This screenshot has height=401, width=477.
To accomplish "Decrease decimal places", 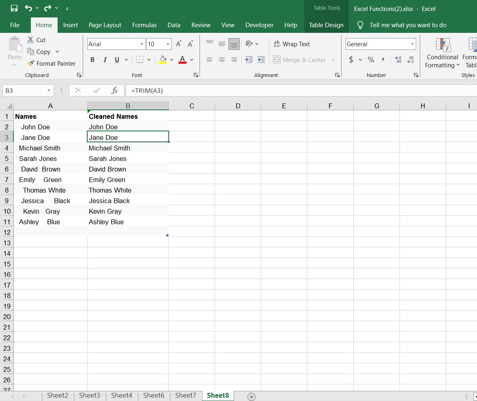I will 410,60.
